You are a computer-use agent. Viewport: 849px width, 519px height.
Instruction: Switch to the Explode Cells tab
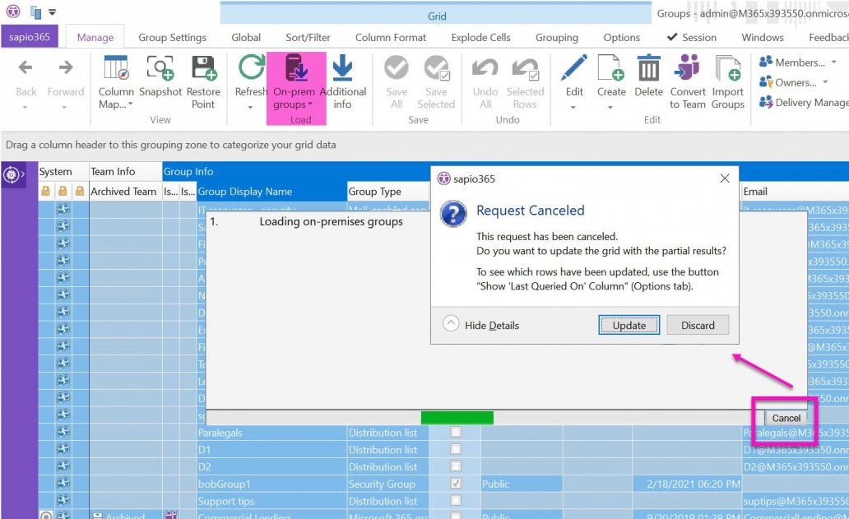click(x=480, y=37)
